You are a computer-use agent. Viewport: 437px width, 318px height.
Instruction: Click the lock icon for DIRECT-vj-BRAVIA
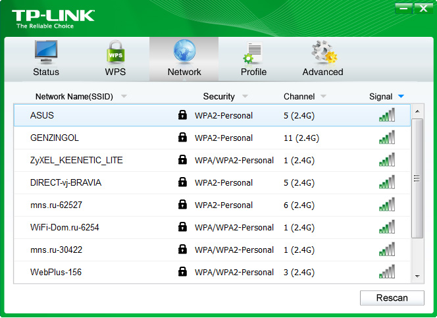pyautogui.click(x=182, y=182)
